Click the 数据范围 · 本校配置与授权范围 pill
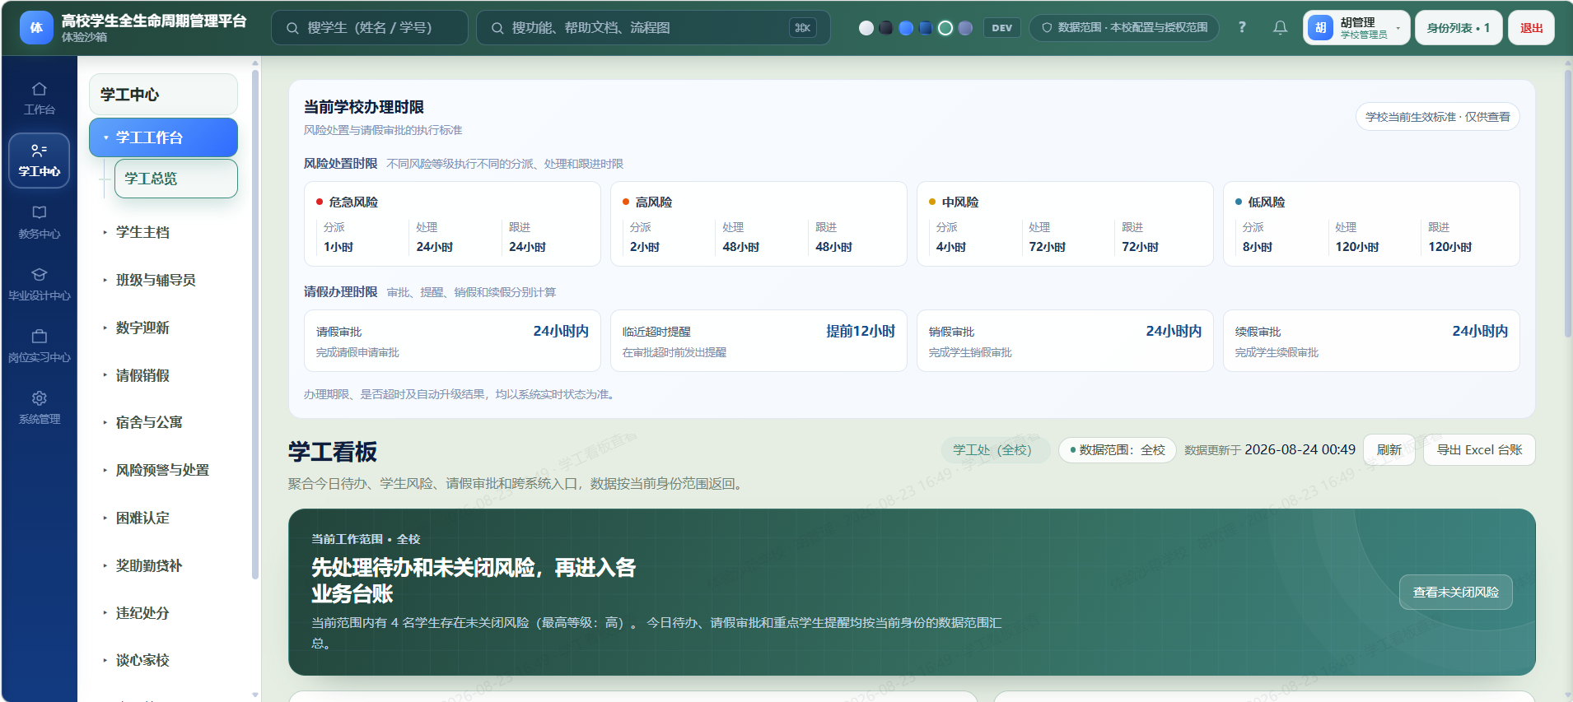Viewport: 1573px width, 702px height. [1124, 27]
